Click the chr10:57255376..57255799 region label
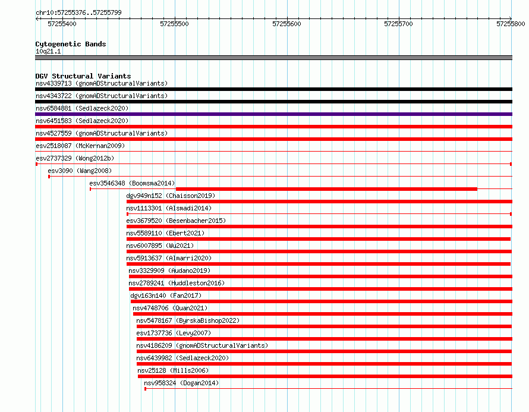529x412 pixels. tap(78, 12)
